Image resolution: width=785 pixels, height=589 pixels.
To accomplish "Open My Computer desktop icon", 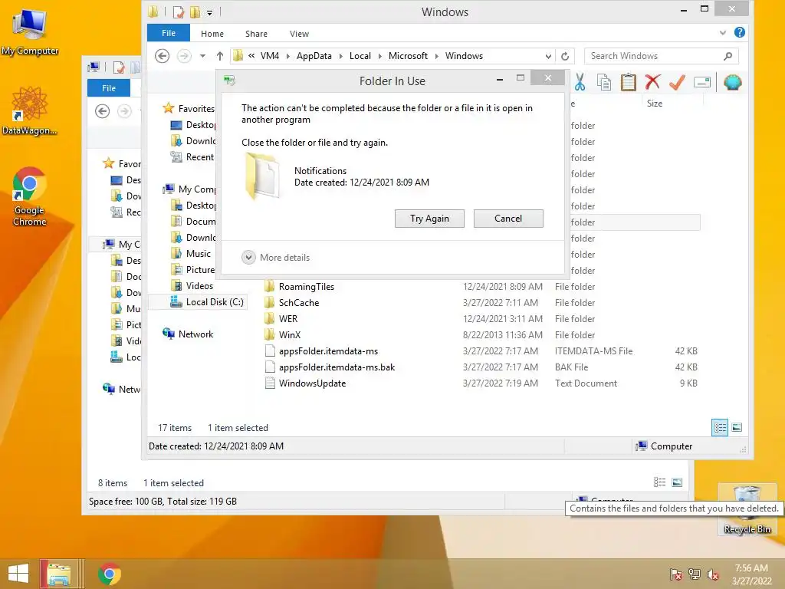I will point(30,31).
